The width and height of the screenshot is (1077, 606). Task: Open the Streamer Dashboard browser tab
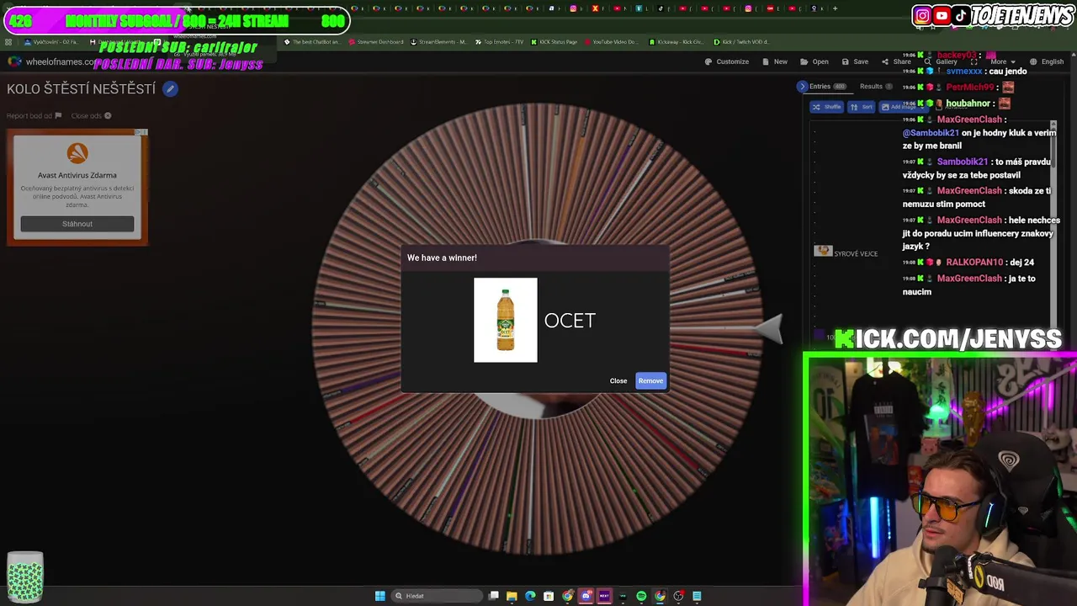(x=374, y=41)
